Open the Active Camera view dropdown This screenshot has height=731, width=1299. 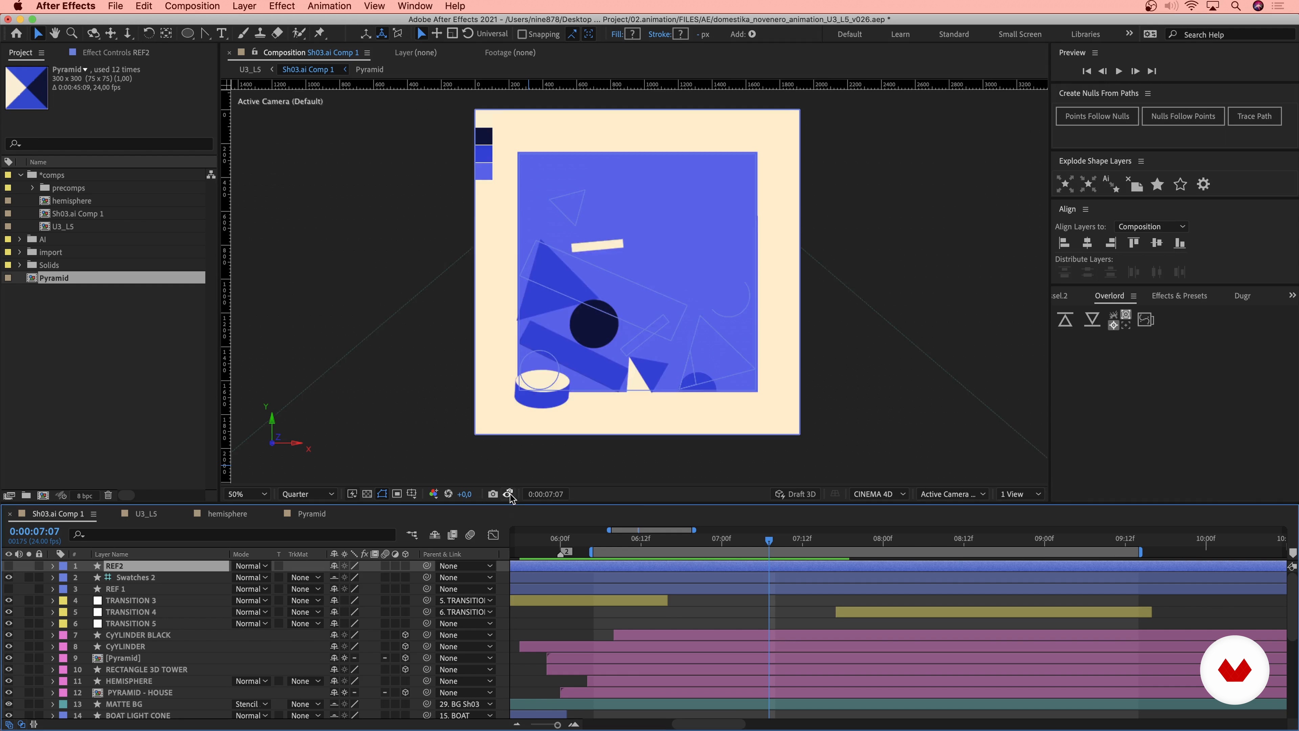(x=953, y=494)
